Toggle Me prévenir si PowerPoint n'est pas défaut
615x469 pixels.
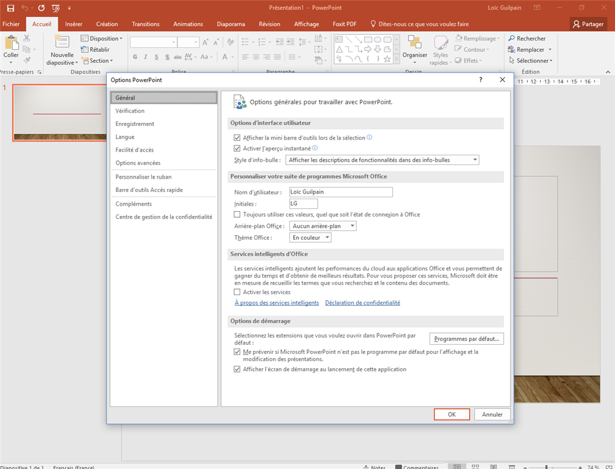pyautogui.click(x=237, y=352)
